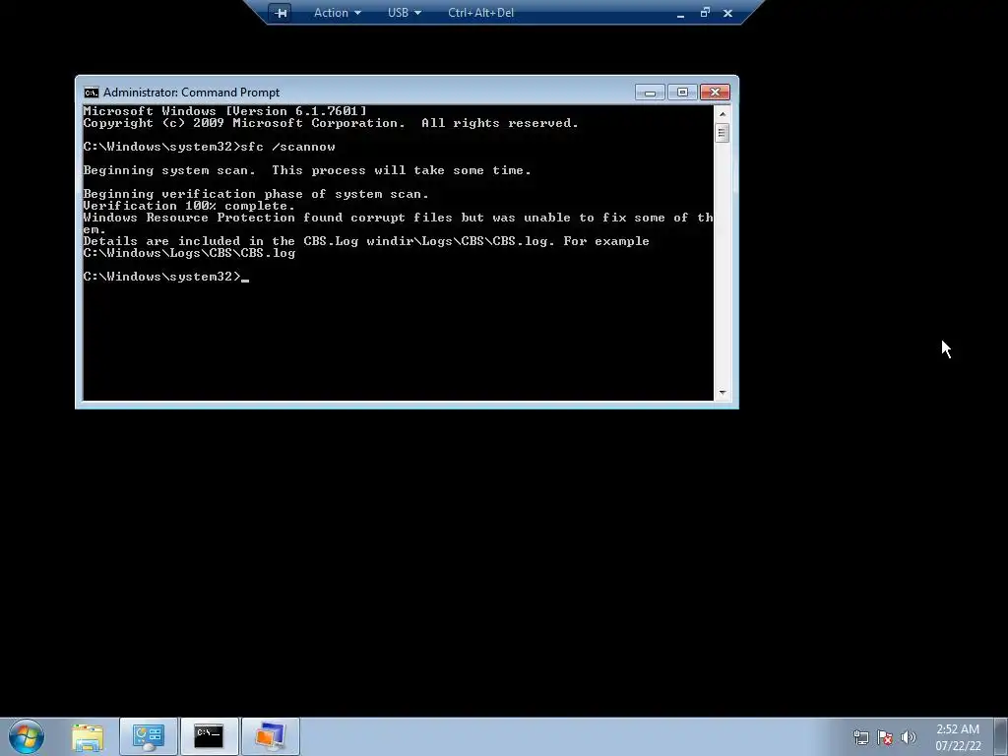The image size is (1008, 756).
Task: Close the remote console session
Action: (x=727, y=13)
